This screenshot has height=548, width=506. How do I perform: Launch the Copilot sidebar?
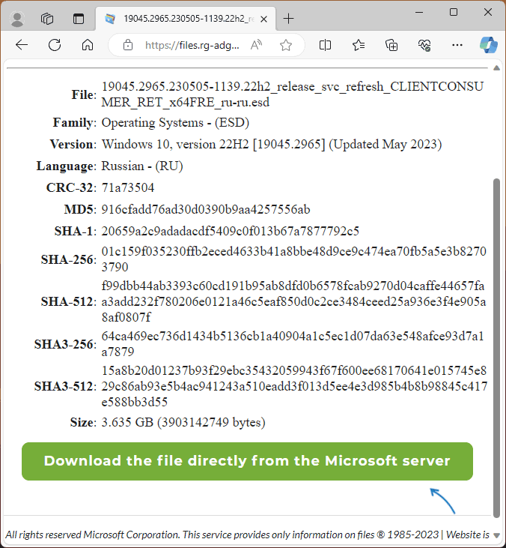[488, 45]
